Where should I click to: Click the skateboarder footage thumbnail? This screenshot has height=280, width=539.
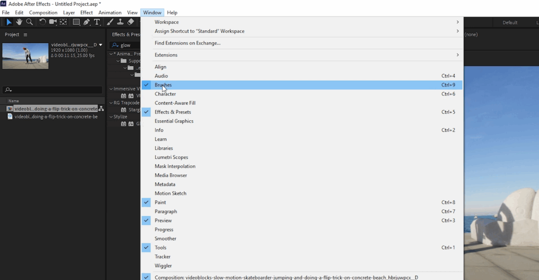(25, 56)
